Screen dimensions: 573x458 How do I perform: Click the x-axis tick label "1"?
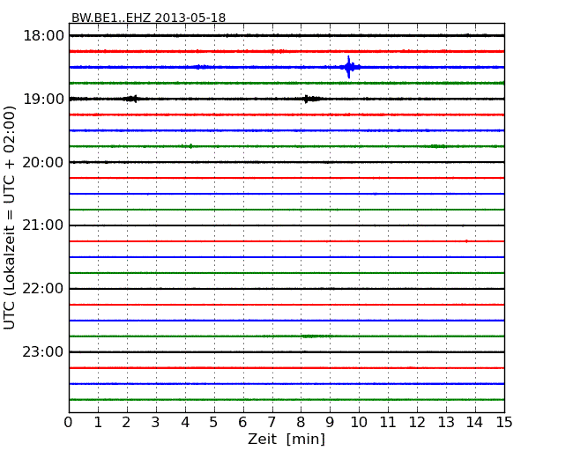[98, 423]
